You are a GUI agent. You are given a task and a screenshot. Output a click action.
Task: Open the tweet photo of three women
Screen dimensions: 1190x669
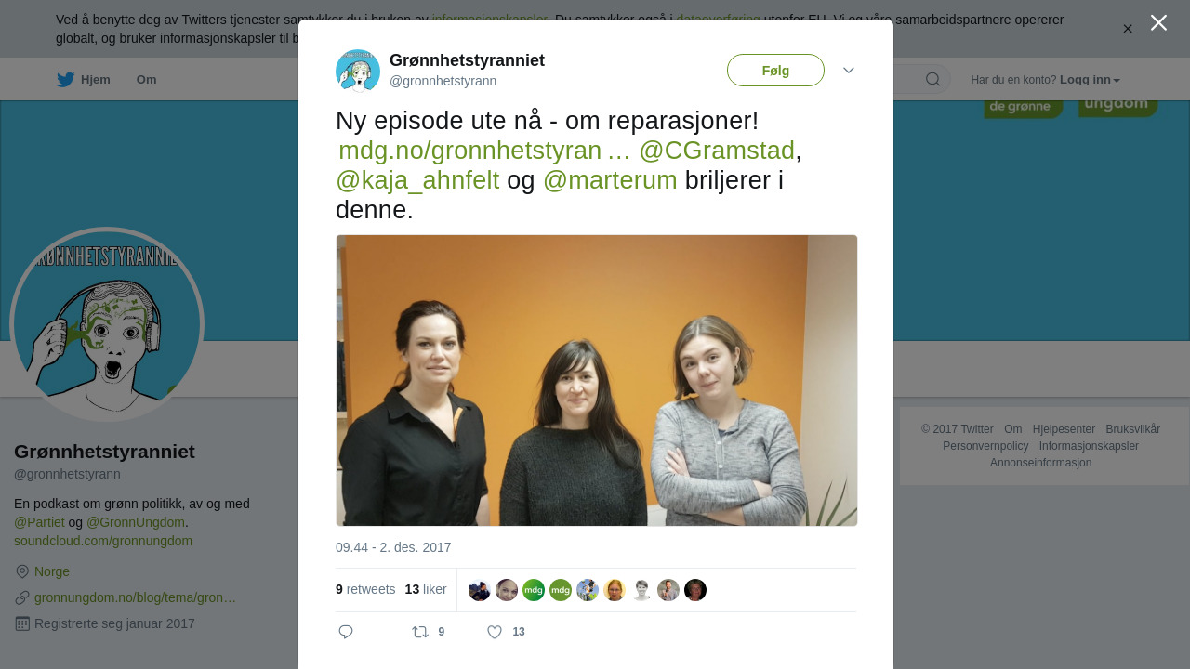[x=597, y=380]
